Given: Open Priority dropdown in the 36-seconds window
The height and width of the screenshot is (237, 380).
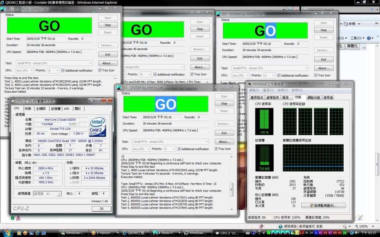Looking at the screenshot, I should coord(53,70).
